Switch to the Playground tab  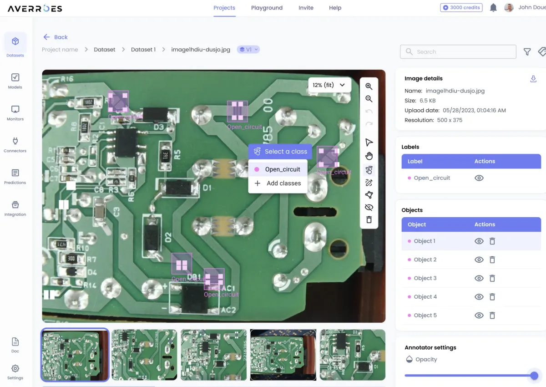[x=267, y=8]
